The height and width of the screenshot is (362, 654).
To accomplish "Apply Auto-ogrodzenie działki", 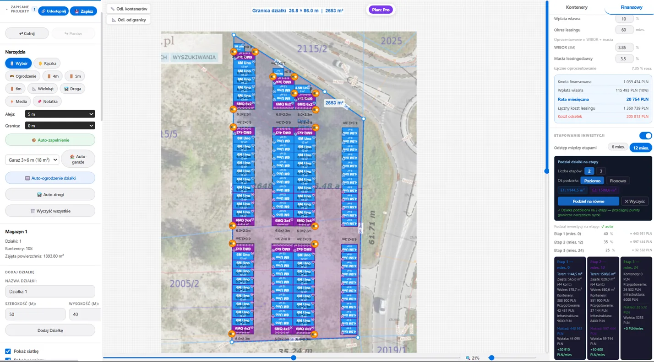I will [x=50, y=178].
